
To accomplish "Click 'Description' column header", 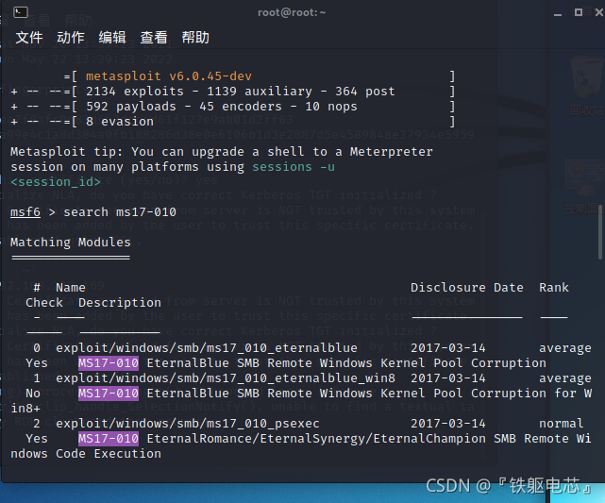I will pos(120,303).
